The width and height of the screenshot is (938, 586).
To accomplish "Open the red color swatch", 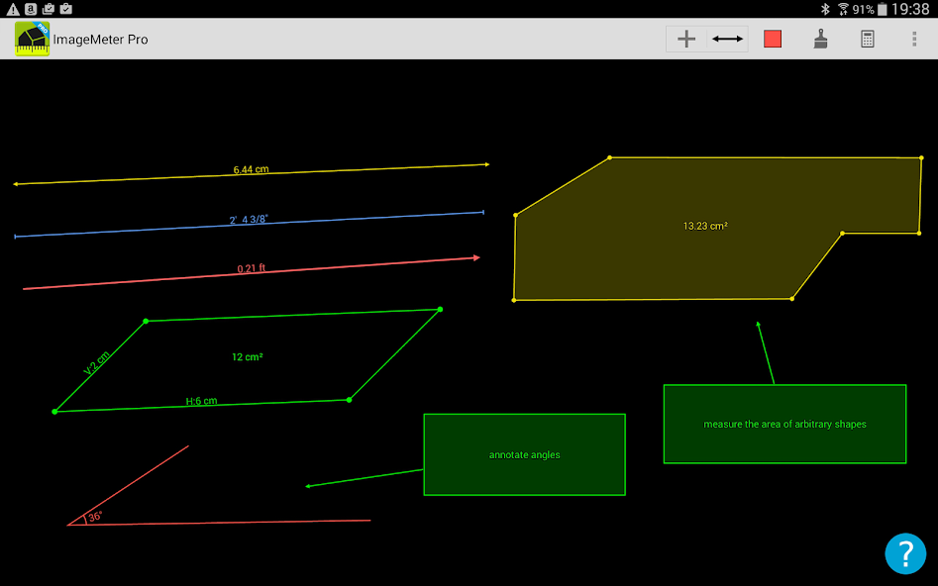I will click(x=773, y=39).
